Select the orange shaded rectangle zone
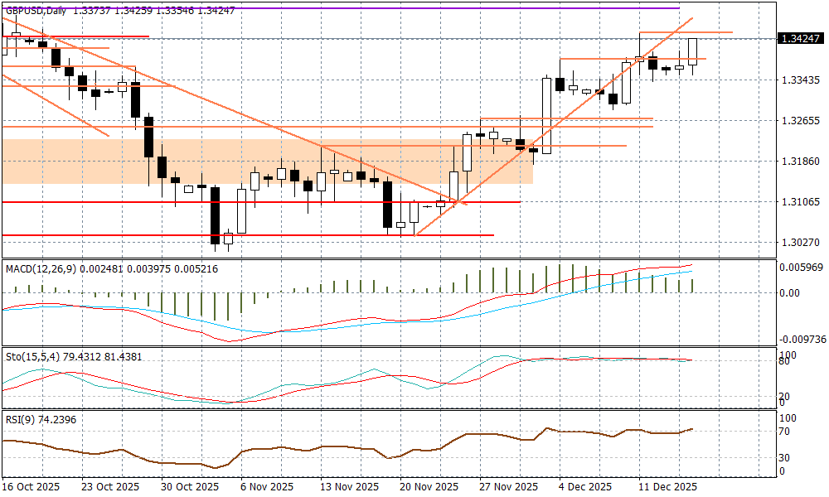Image resolution: width=829 pixels, height=497 pixels. pos(83,162)
